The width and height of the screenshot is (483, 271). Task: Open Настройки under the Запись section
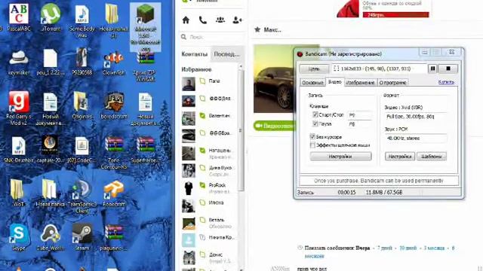coord(340,157)
